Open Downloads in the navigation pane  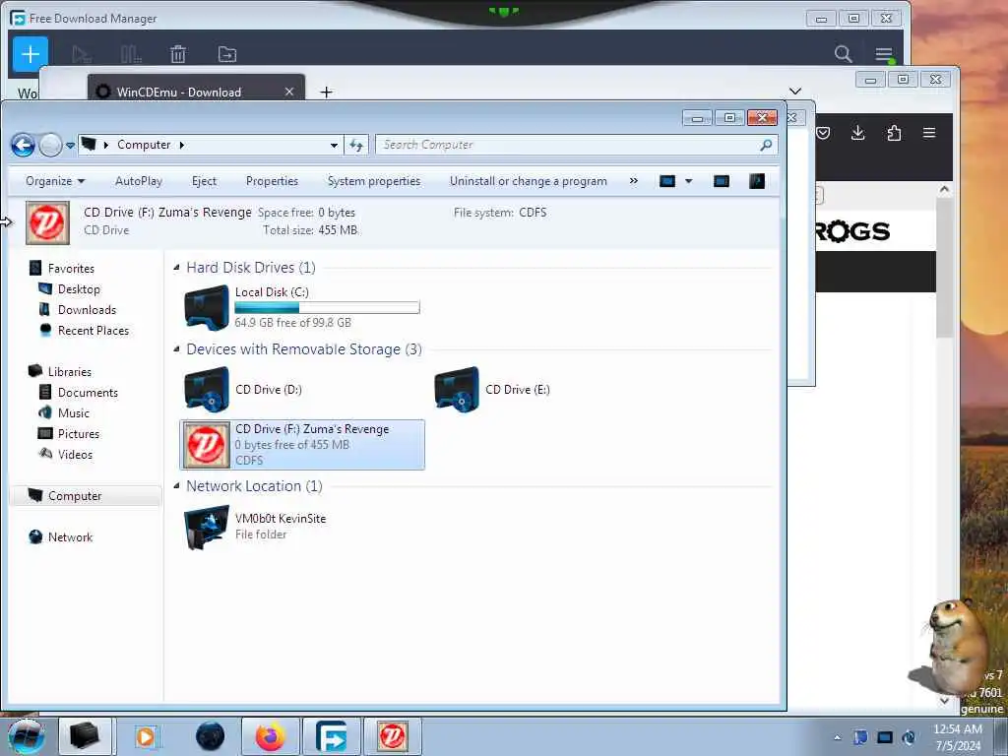click(77, 310)
